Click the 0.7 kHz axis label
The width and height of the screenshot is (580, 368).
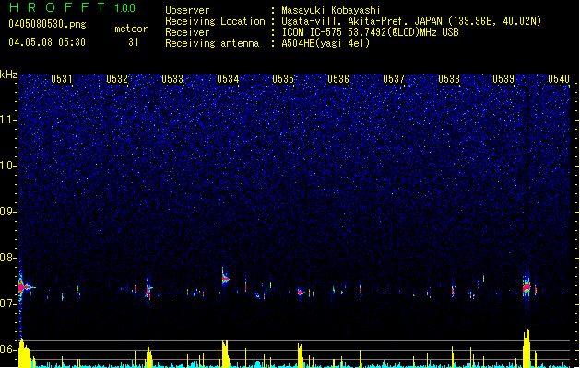tap(8, 304)
